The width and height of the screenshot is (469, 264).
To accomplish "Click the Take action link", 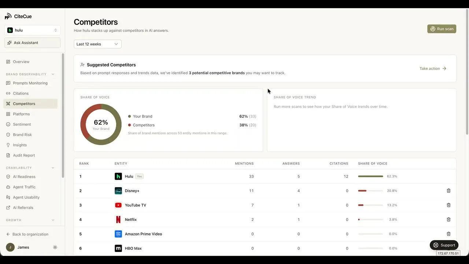I will click(x=433, y=68).
